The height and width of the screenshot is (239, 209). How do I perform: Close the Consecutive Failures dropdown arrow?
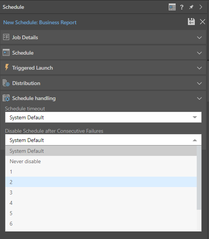pyautogui.click(x=195, y=140)
